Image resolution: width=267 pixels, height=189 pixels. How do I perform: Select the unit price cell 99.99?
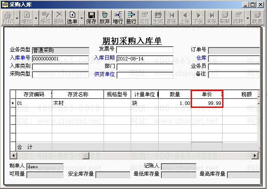207,103
